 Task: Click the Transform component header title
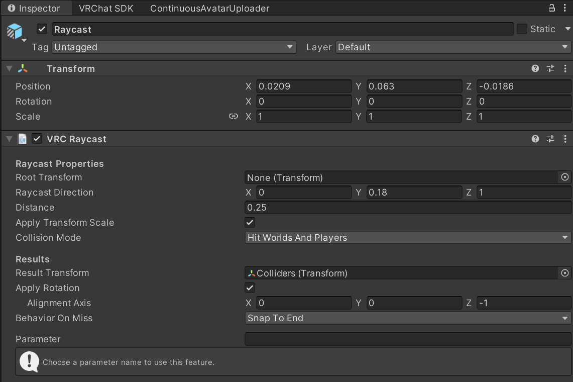71,69
